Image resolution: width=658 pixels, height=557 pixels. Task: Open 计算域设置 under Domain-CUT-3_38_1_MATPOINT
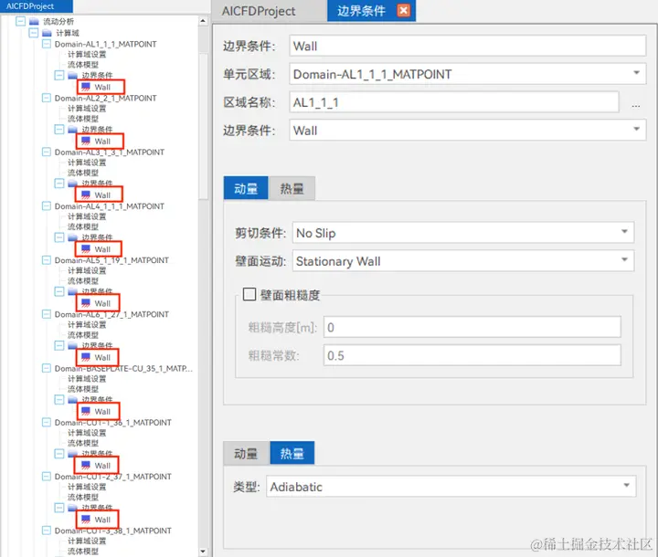coord(87,541)
